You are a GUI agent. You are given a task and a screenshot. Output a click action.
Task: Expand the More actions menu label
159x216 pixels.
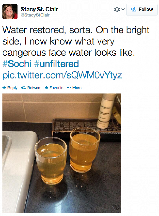tap(77, 88)
